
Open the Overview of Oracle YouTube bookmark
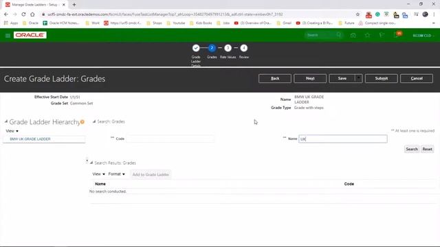click(253, 23)
